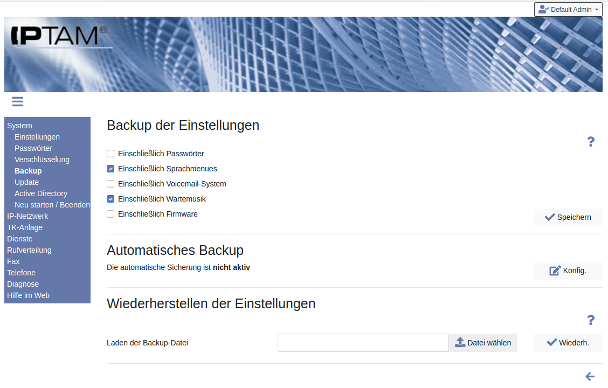The width and height of the screenshot is (608, 388).
Task: Open automatic backup Konfig. settings
Action: (x=568, y=271)
